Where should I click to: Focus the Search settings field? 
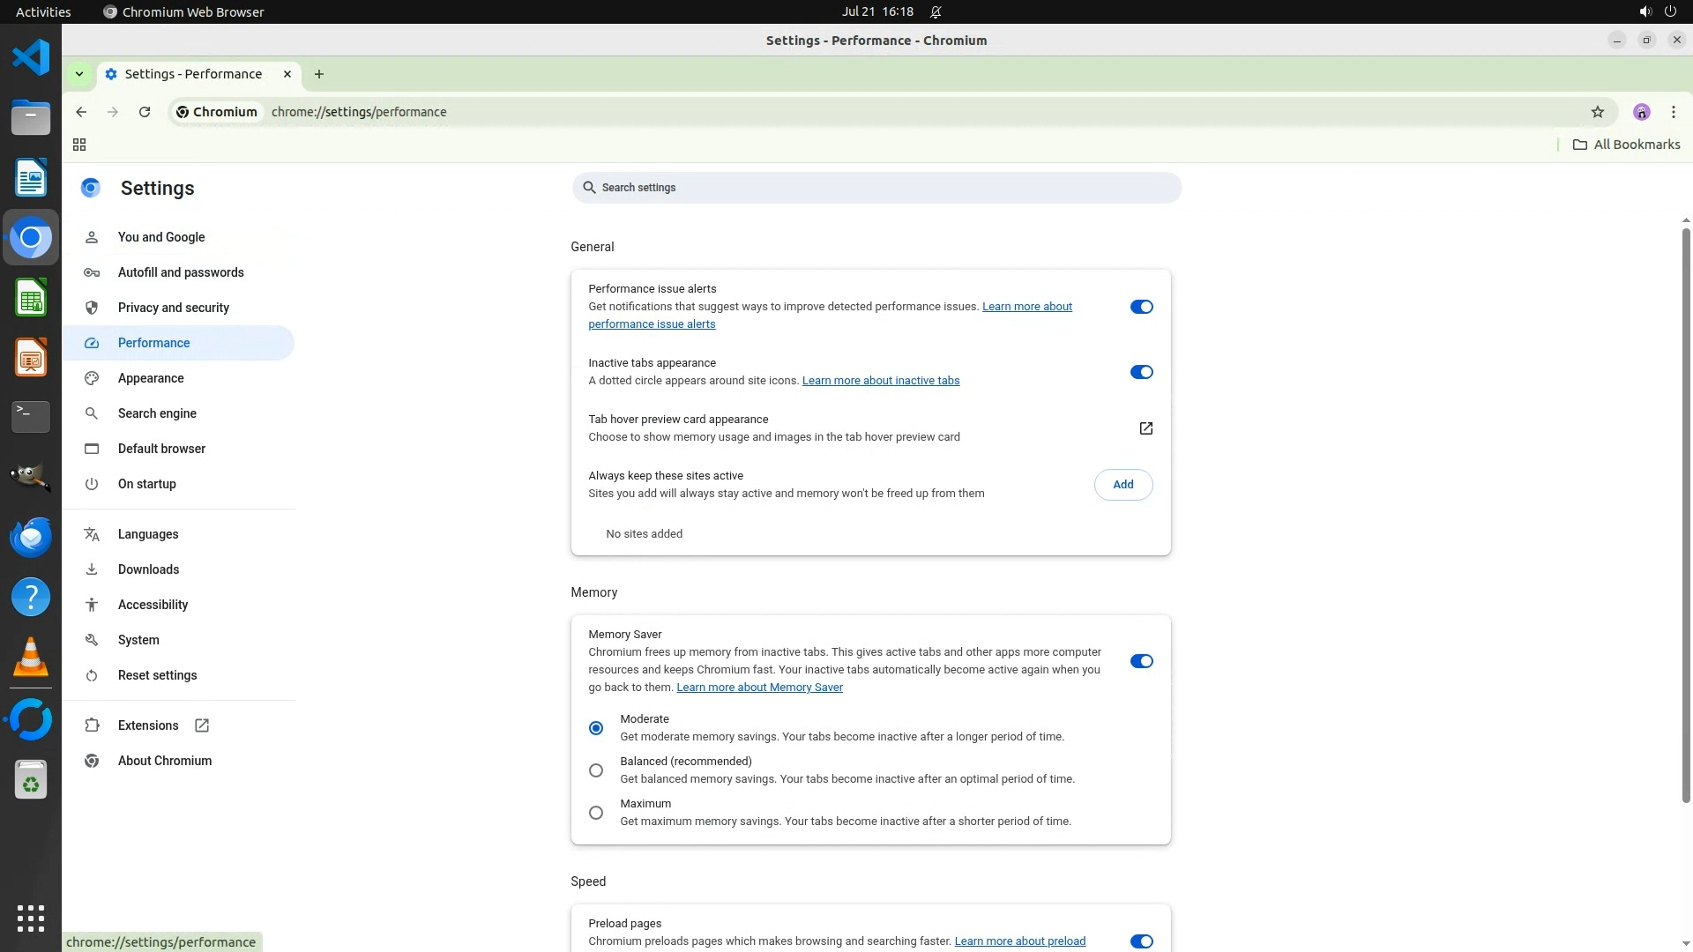(876, 188)
